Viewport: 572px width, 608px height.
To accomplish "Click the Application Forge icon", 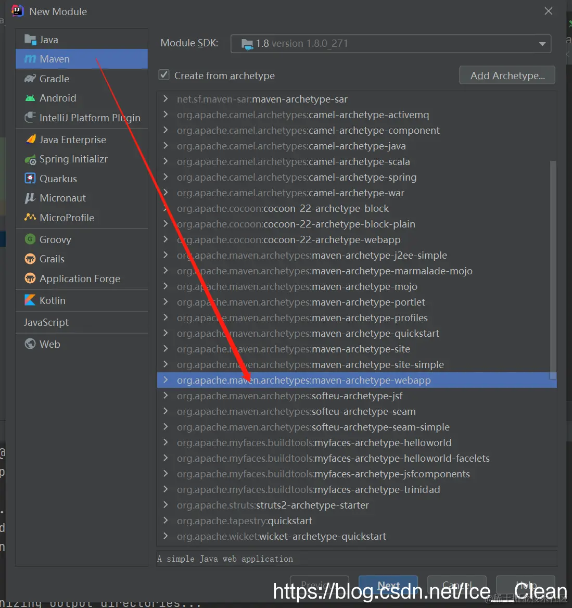I will coord(30,278).
